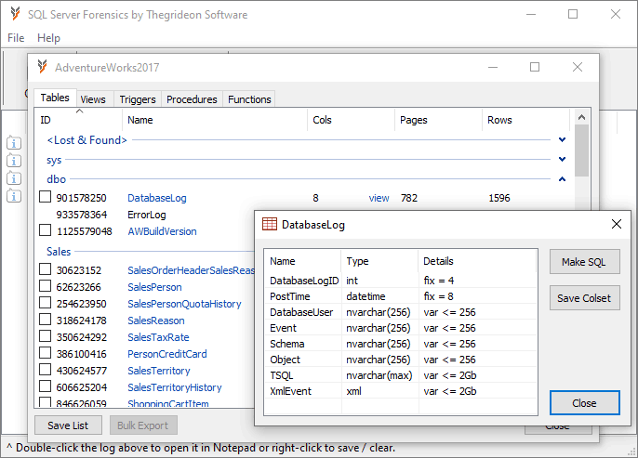Click the SQL Server Forensics app logo
638x458 pixels.
pos(15,14)
